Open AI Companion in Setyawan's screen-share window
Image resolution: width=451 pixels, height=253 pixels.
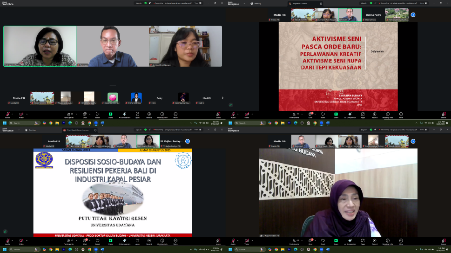tap(350, 115)
